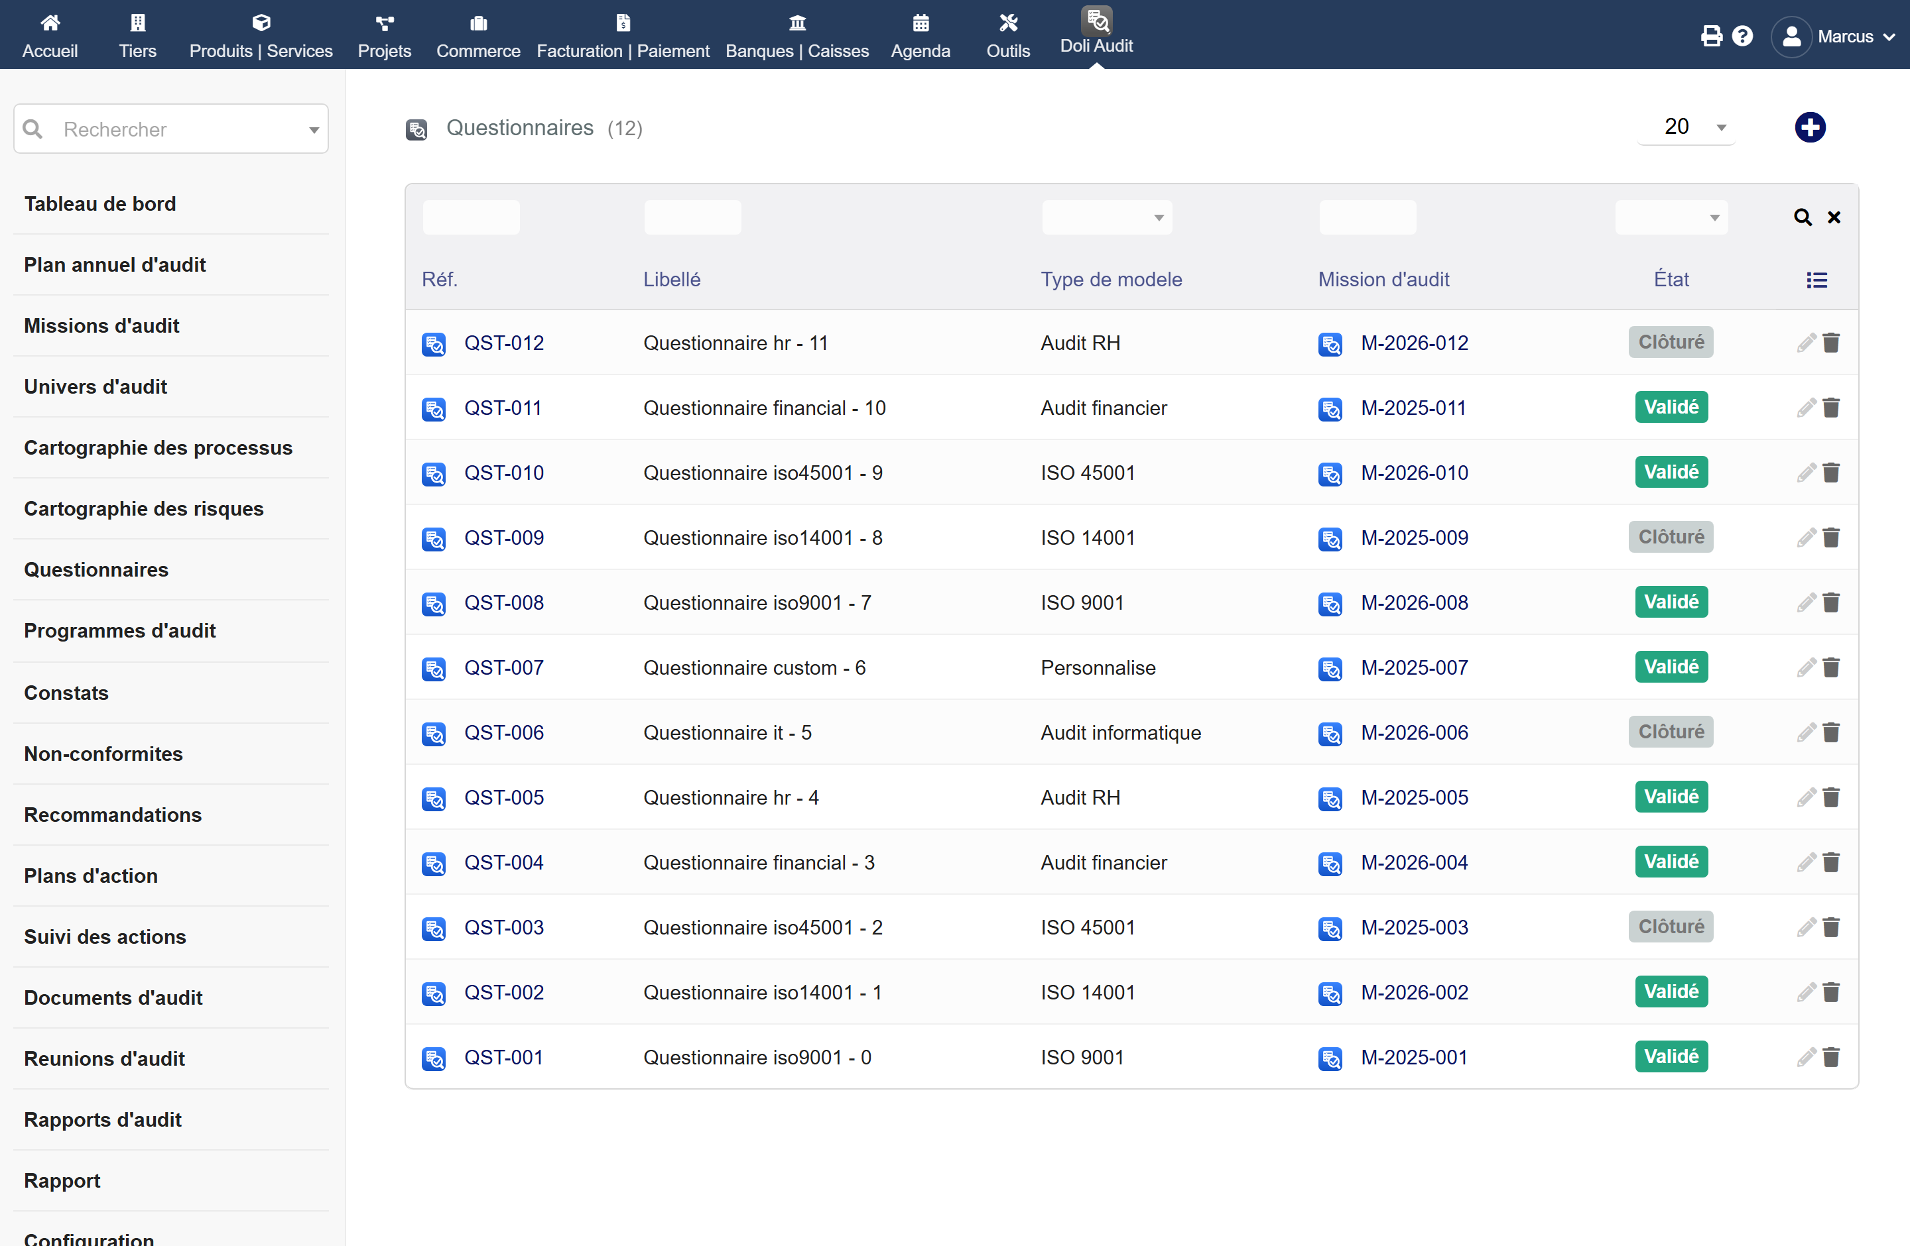The image size is (1910, 1246).
Task: Open the Type de modele filter dropdown
Action: tap(1107, 217)
